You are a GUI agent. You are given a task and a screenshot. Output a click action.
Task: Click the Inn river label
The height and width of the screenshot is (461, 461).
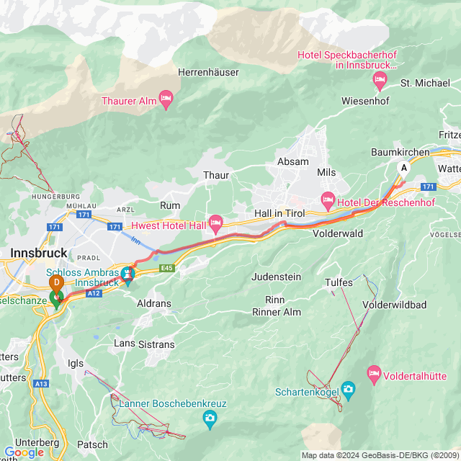point(135,241)
